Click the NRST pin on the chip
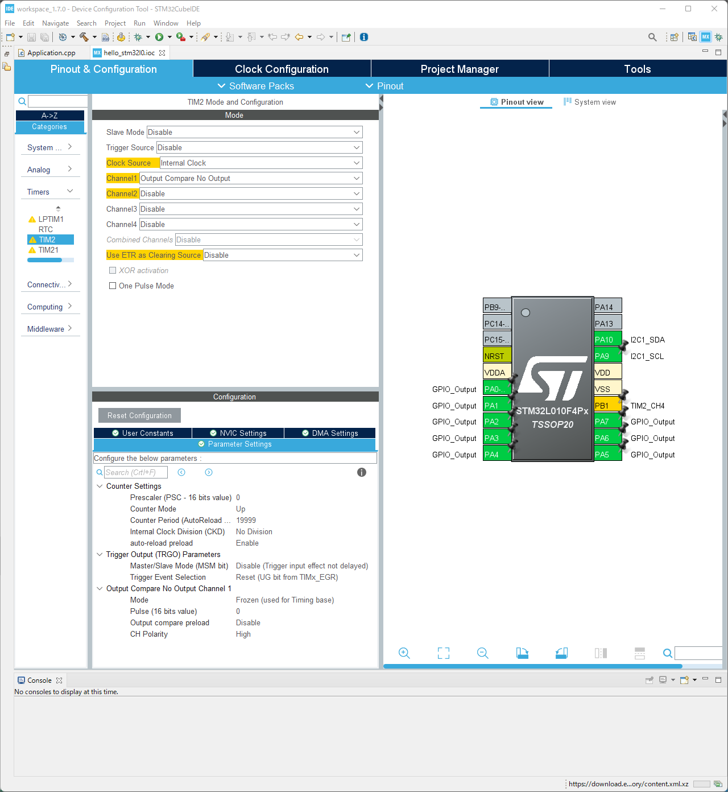The image size is (728, 792). point(497,356)
